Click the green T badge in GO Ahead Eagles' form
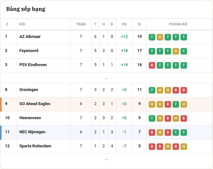Screen dimensions: 213x169 (x=176, y=104)
